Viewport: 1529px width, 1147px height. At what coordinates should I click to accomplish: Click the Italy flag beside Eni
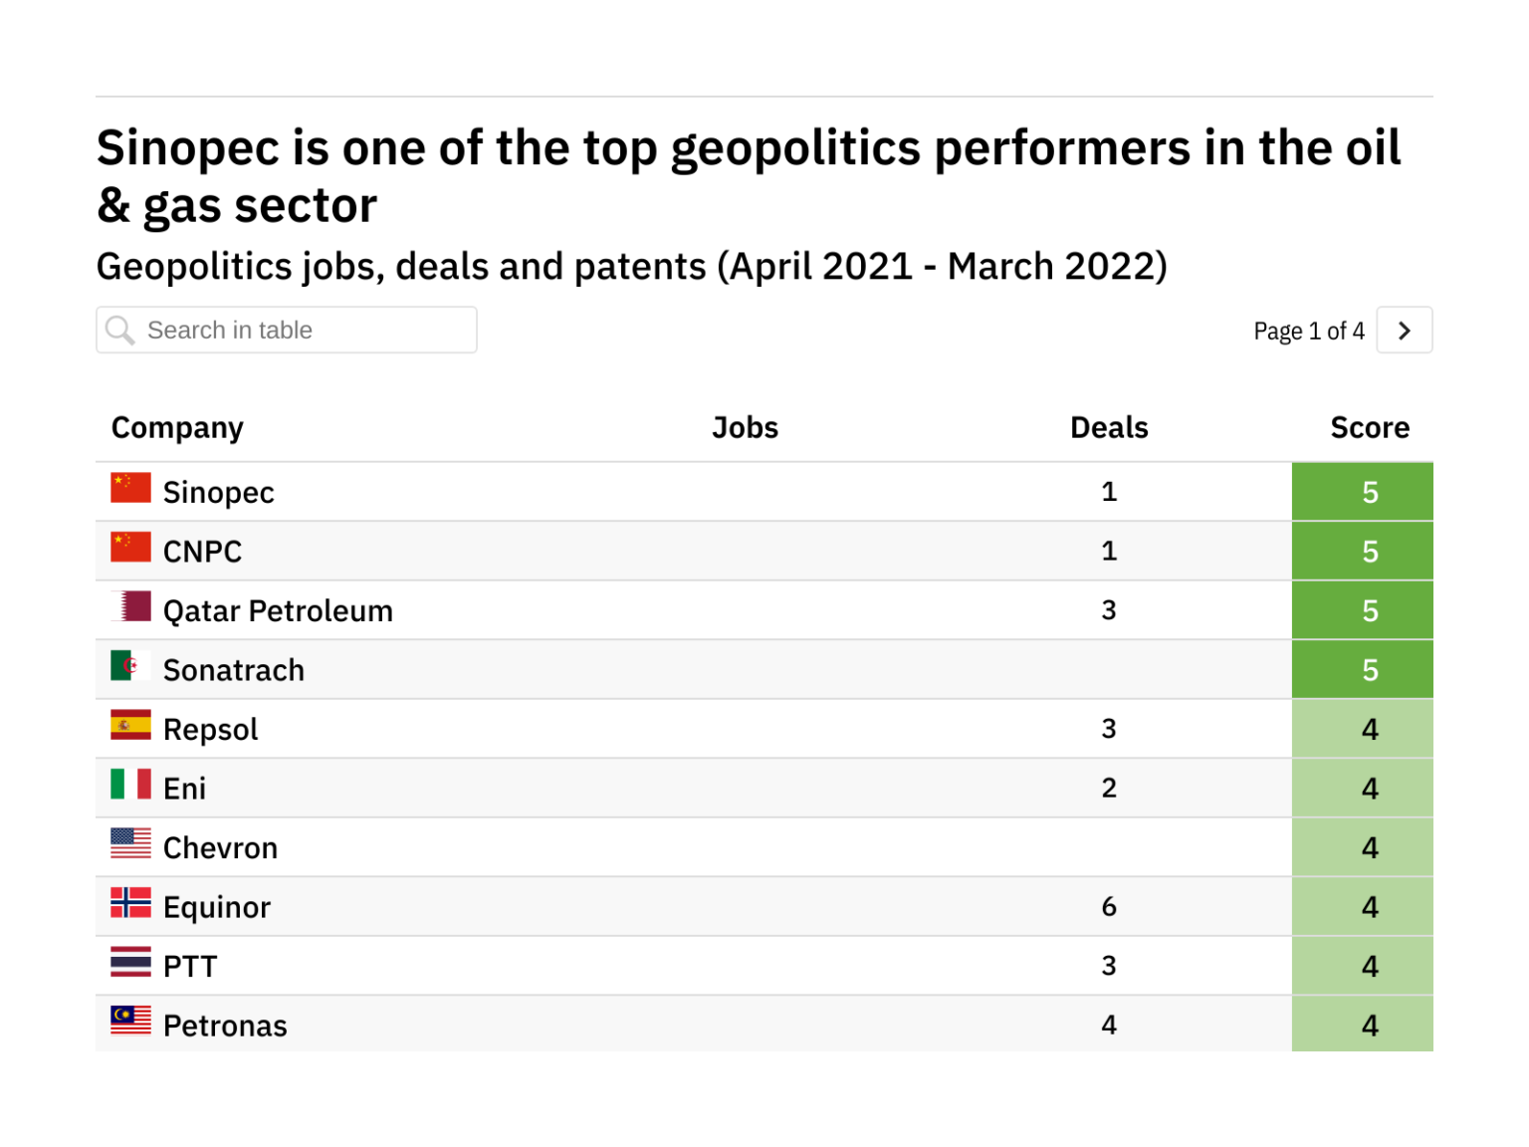point(130,785)
